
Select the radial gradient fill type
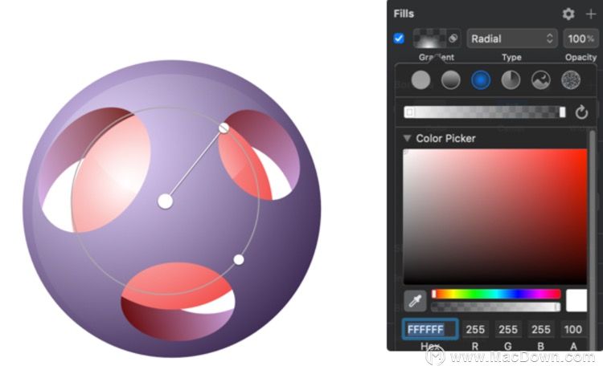(481, 80)
